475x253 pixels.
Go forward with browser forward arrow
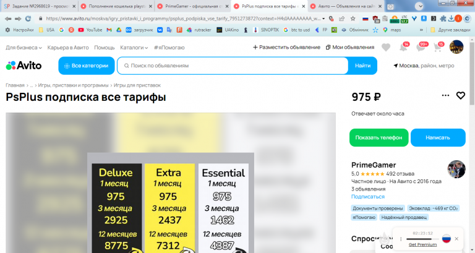pyautogui.click(x=18, y=19)
